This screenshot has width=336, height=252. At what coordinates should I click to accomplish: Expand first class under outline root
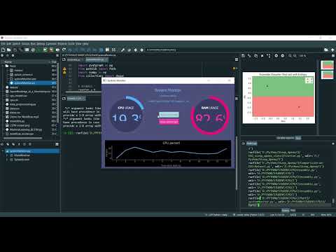coord(7,155)
